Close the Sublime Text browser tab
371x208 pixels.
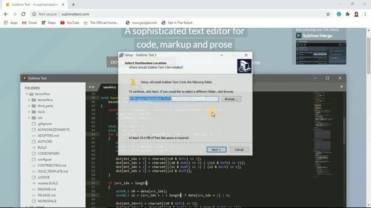click(63, 5)
